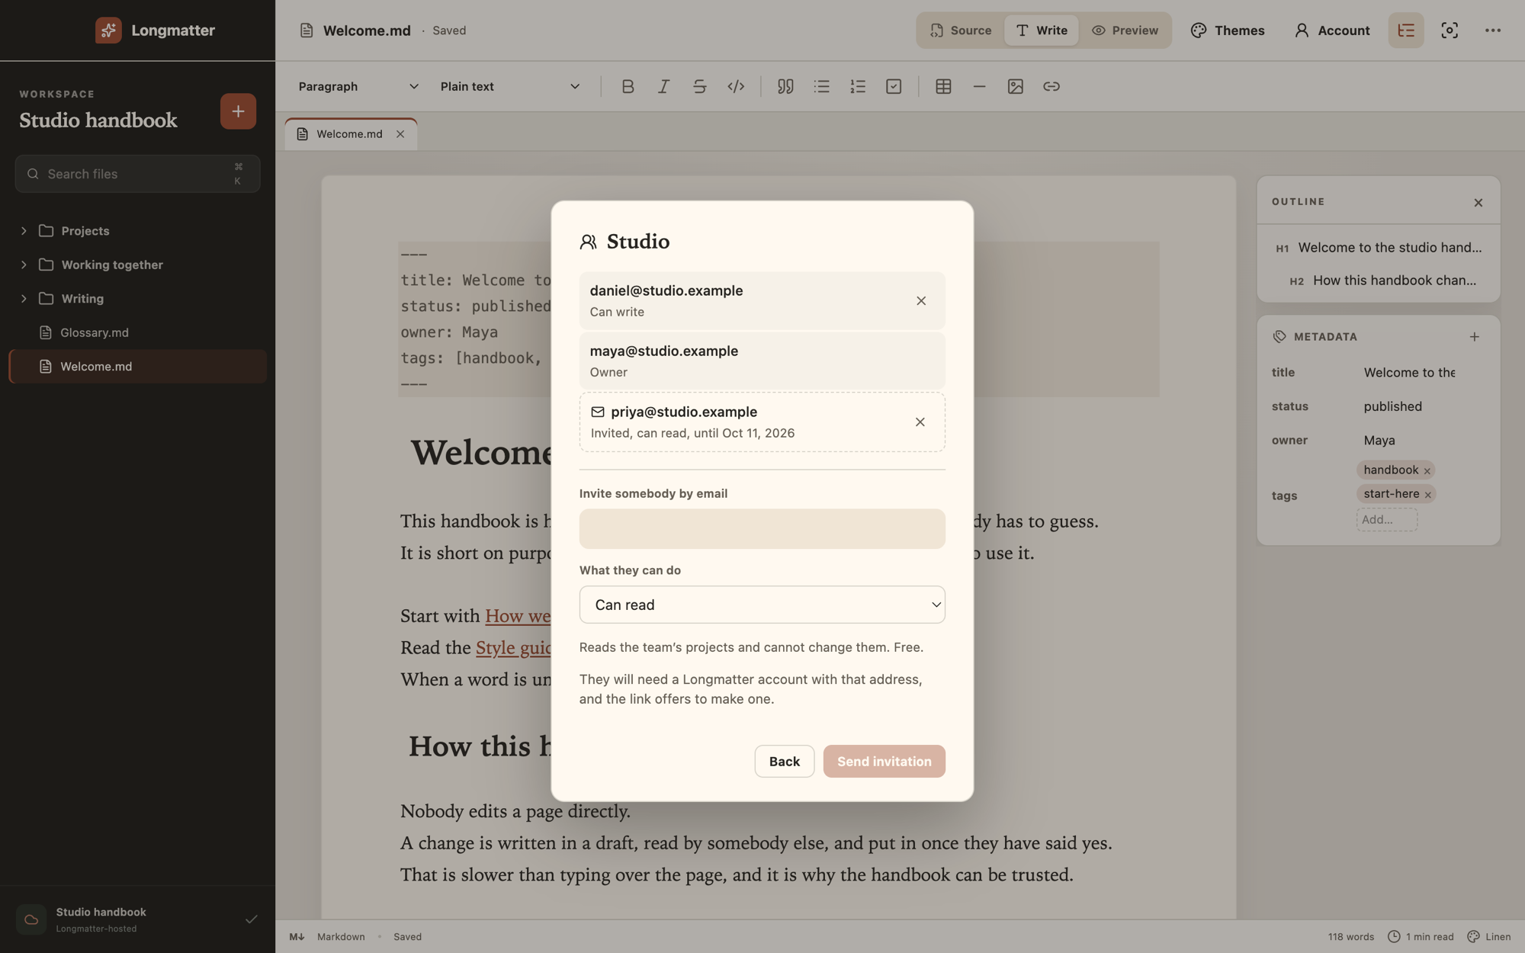Focus the Search files box
1525x953 pixels.
pos(138,174)
